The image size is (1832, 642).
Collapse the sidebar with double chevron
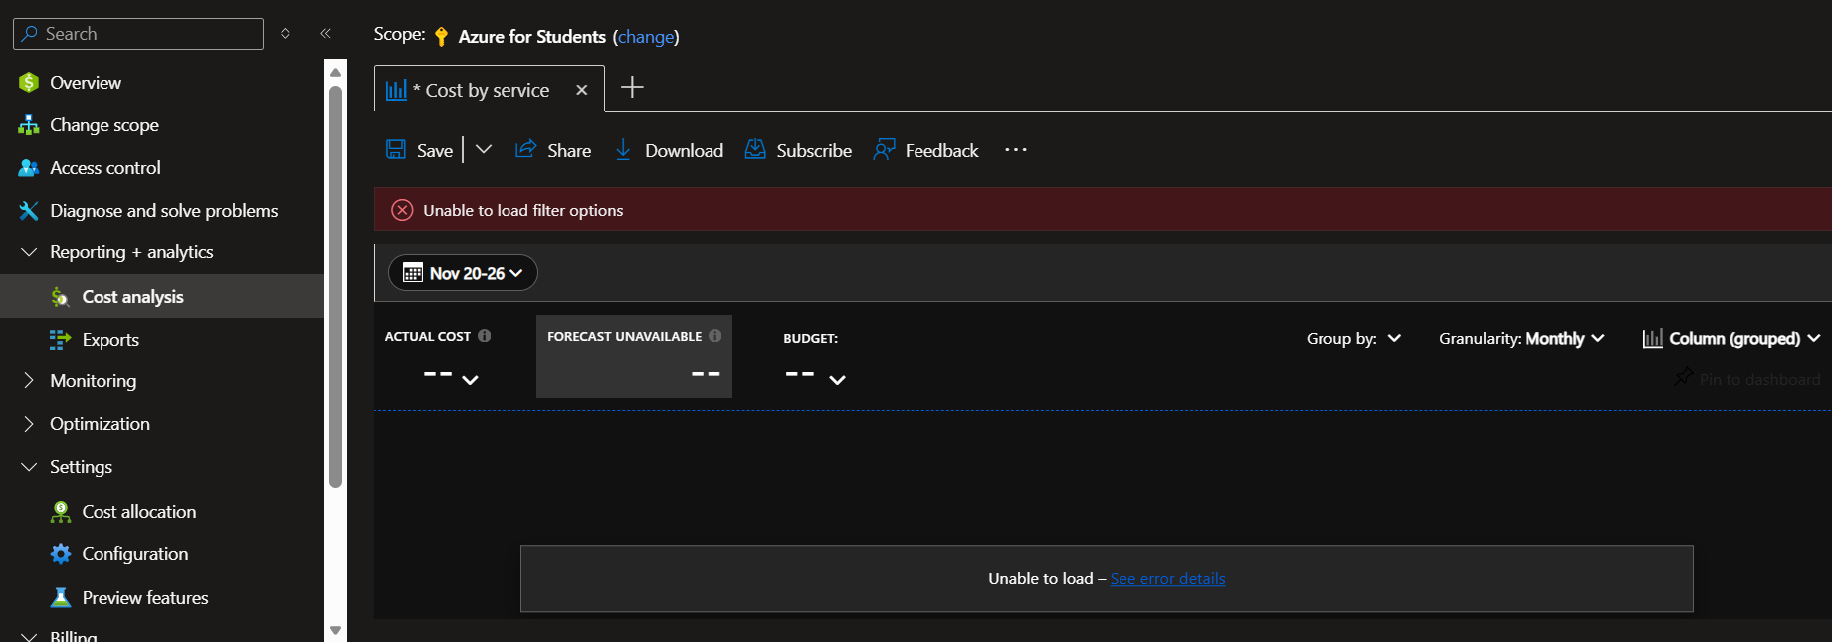325,34
